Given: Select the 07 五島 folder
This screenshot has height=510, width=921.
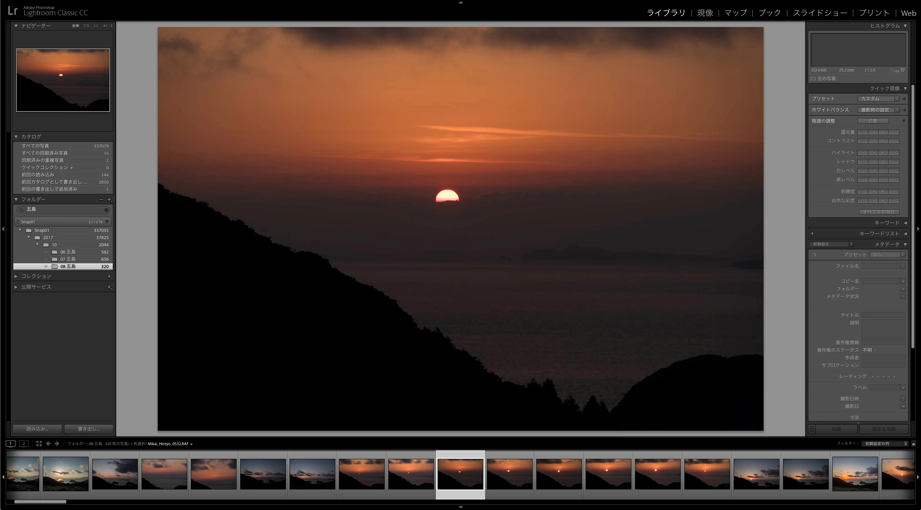Looking at the screenshot, I should pyautogui.click(x=68, y=259).
